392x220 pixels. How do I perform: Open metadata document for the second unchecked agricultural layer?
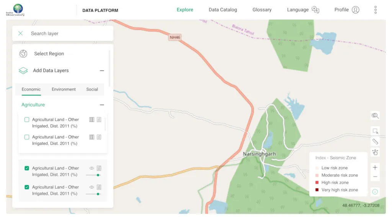99,137
